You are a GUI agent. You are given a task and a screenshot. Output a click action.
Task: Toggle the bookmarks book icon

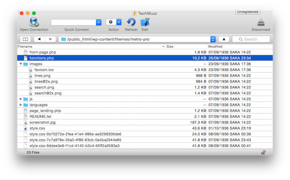pos(25,39)
